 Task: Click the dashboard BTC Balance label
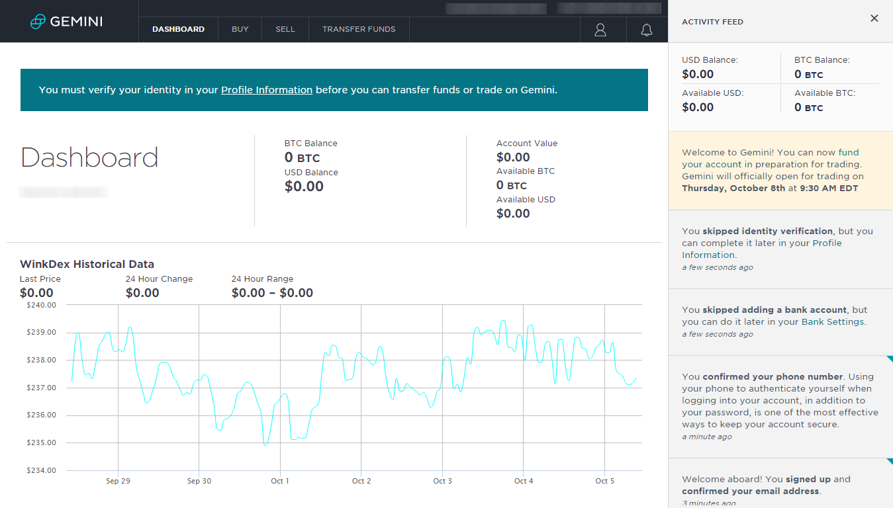pos(311,143)
